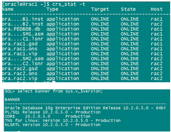The height and width of the screenshot is (132, 171).
Task: Click the ora.rac2.vip resource name
Action: tap(20, 79)
